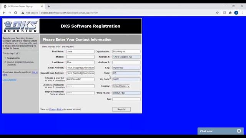This screenshot has width=246, height=138.
Task: Click the log in here link
Action: [35, 72]
